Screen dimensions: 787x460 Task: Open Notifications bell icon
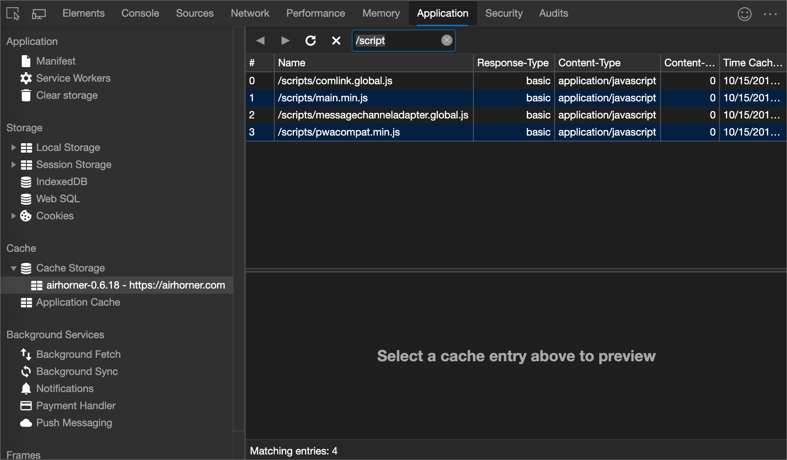tap(26, 388)
